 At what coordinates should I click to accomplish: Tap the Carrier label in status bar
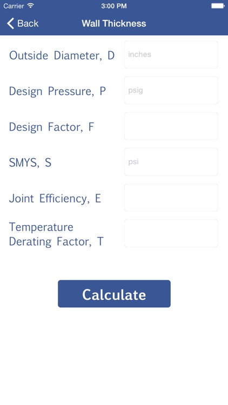[14, 6]
